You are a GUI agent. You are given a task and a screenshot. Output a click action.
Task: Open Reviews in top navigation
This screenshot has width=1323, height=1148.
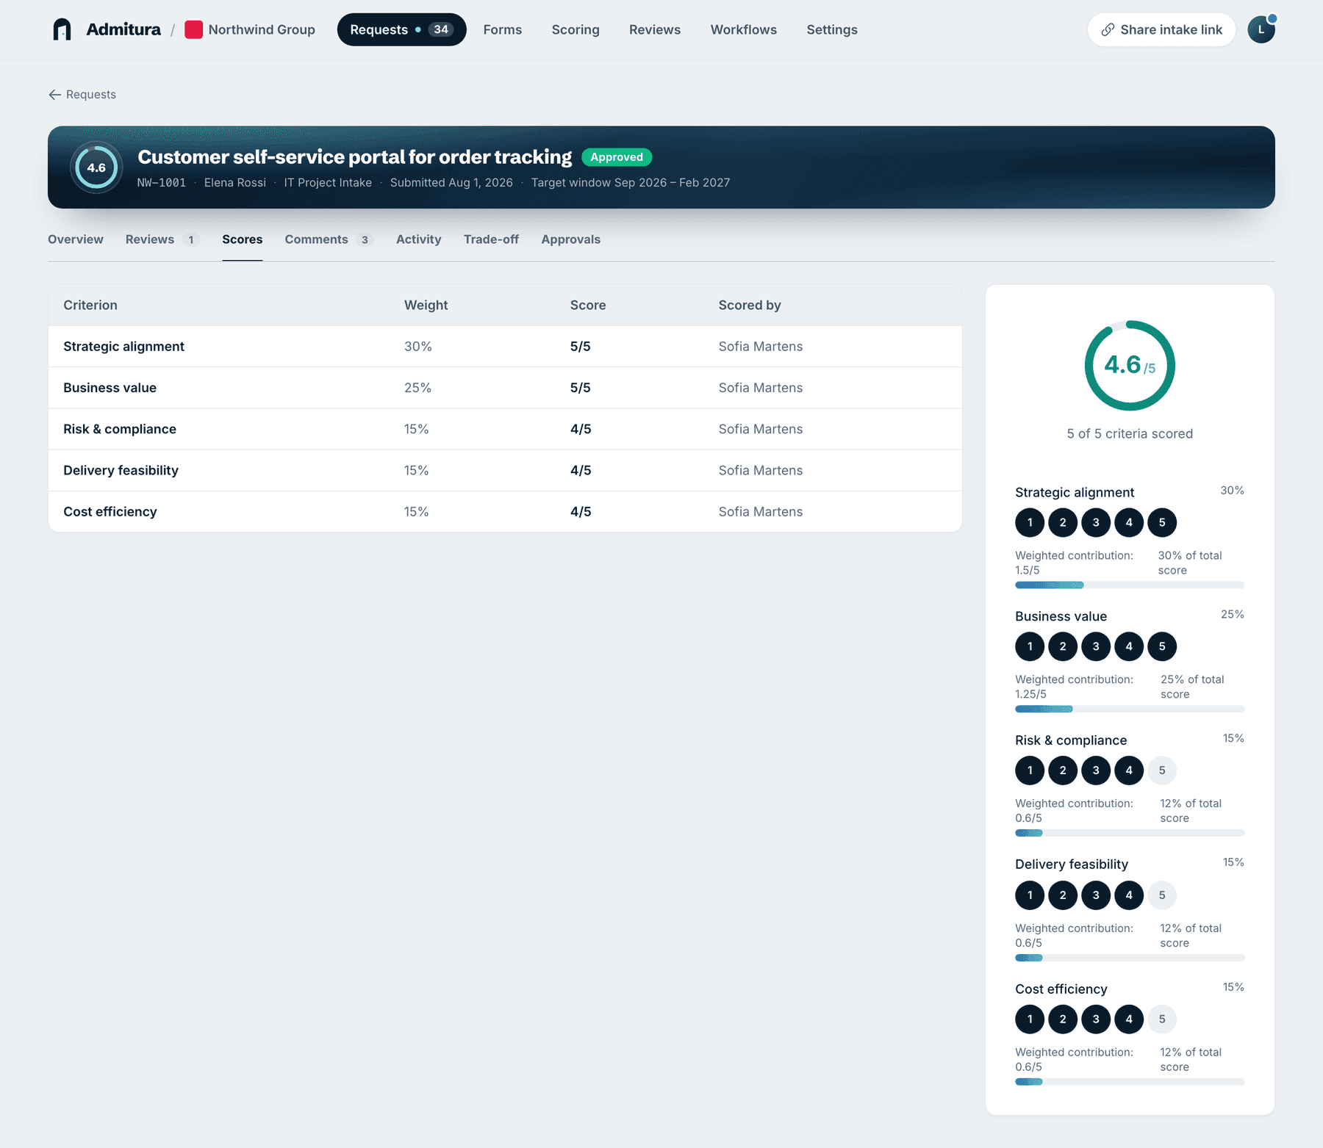[x=655, y=29]
